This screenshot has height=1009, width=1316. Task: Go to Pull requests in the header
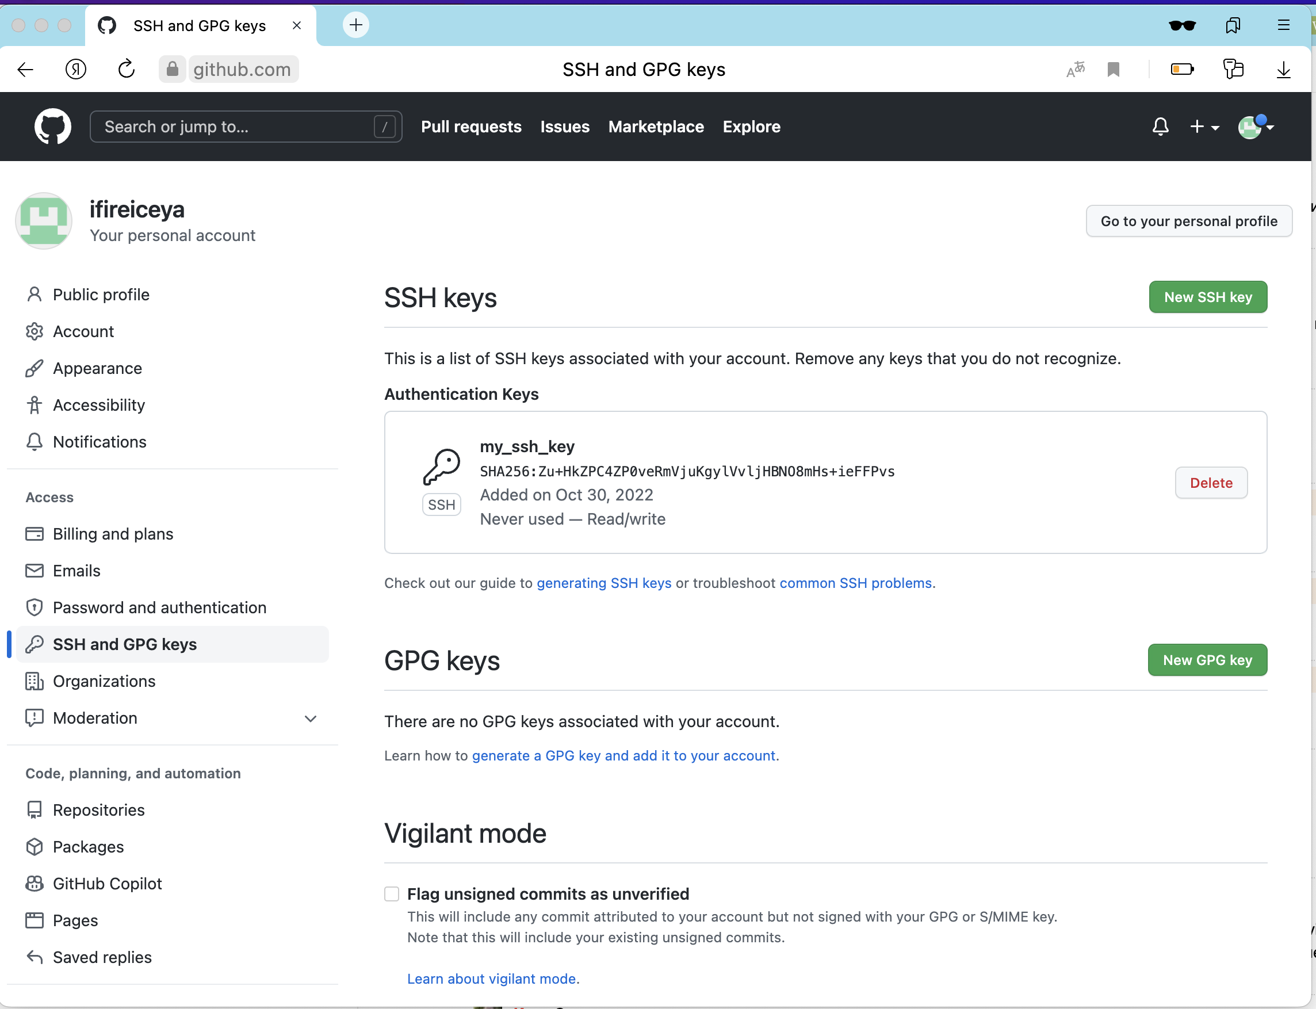coord(470,127)
